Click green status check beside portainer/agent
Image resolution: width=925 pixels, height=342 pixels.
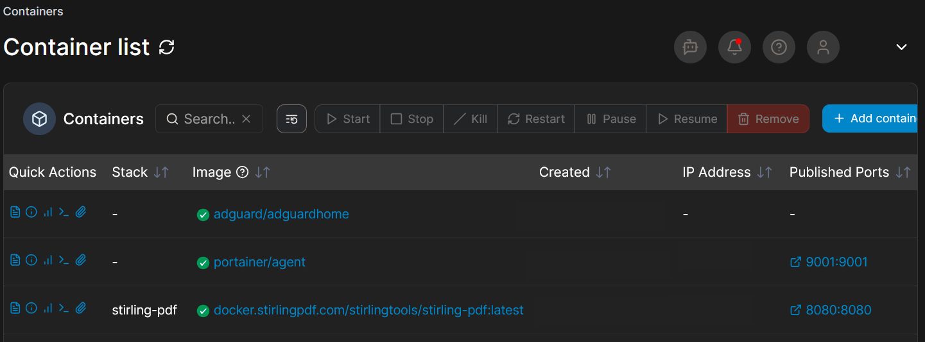click(203, 263)
